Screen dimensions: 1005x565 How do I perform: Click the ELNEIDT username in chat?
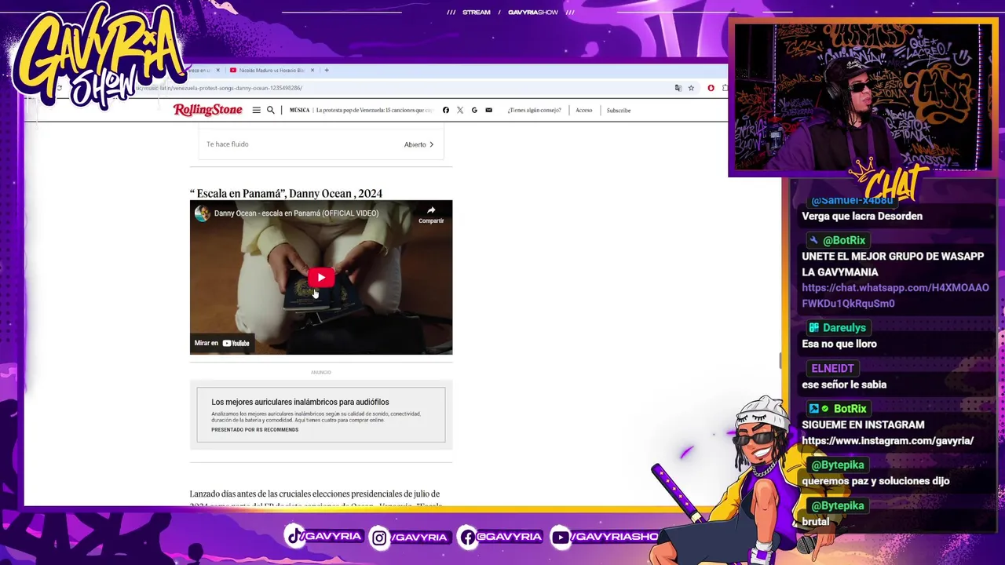click(832, 368)
